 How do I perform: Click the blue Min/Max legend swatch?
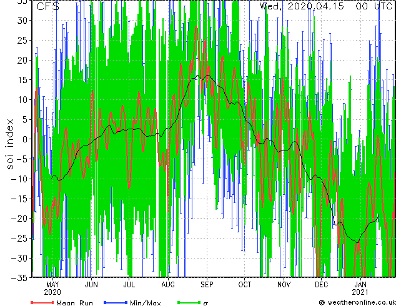click(116, 302)
